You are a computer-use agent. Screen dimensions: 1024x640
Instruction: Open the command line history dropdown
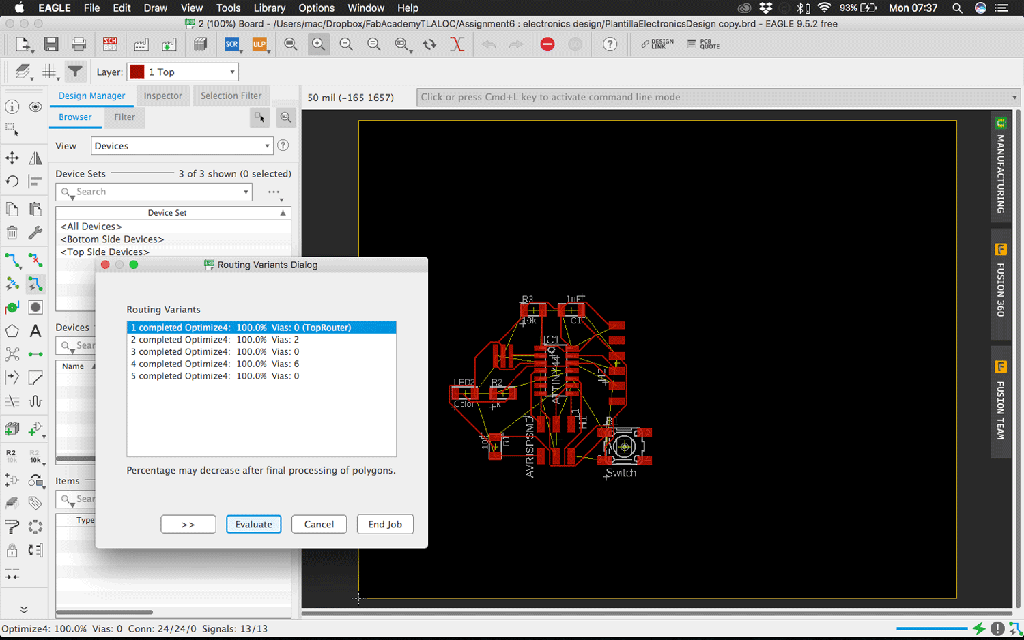[x=1014, y=98]
